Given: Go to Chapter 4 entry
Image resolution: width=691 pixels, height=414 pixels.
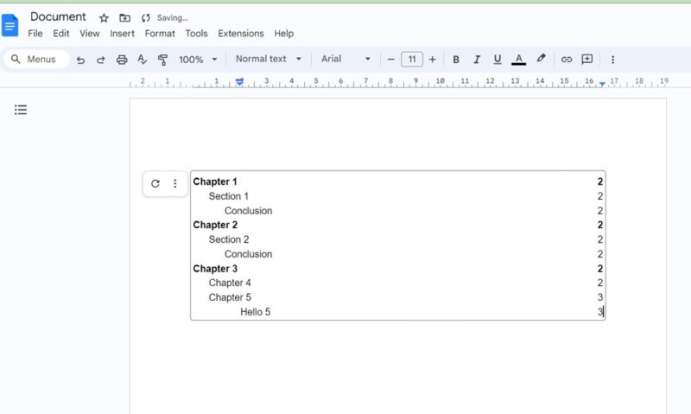Looking at the screenshot, I should (230, 283).
